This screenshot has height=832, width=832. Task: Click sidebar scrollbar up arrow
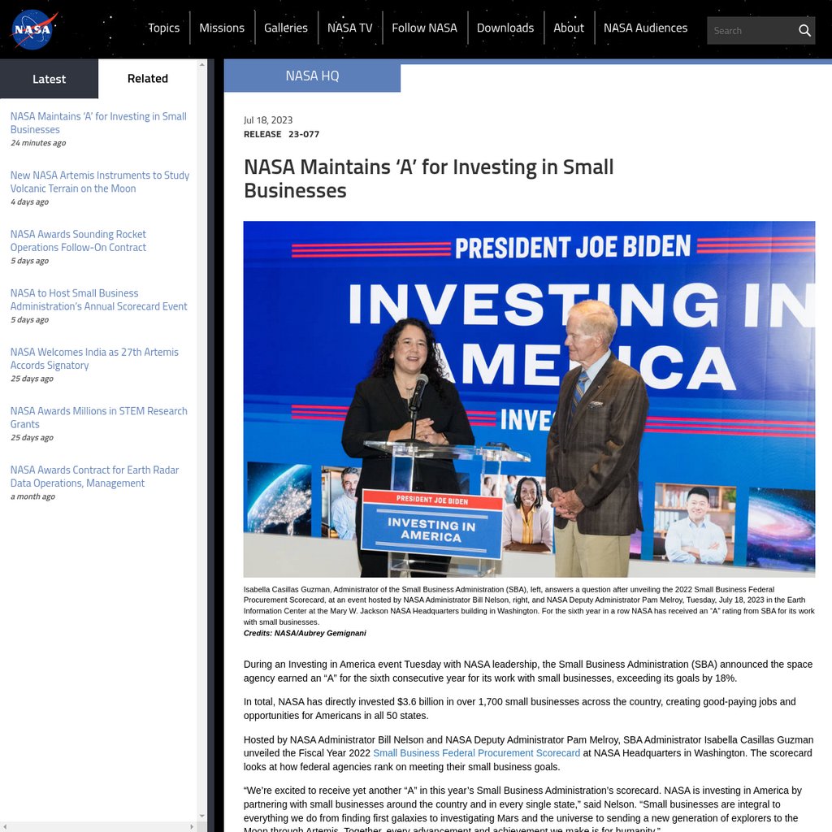tap(202, 65)
